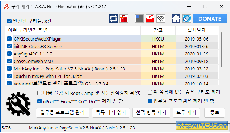Click the DONATE button
The height and width of the screenshot is (133, 230).
point(210,18)
